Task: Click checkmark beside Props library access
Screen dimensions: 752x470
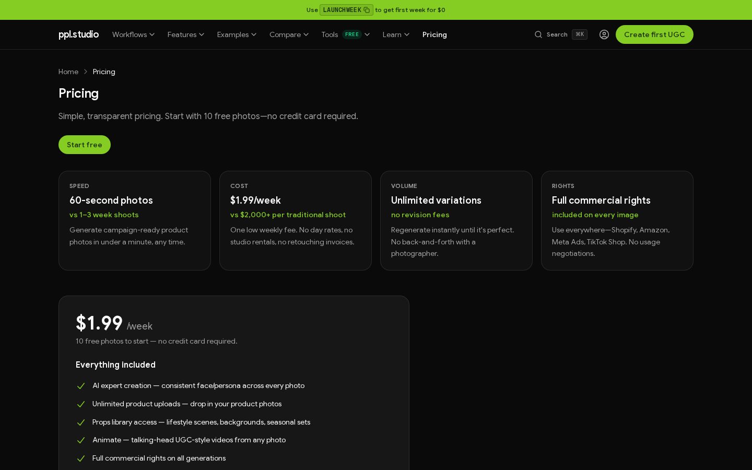Action: 81,422
